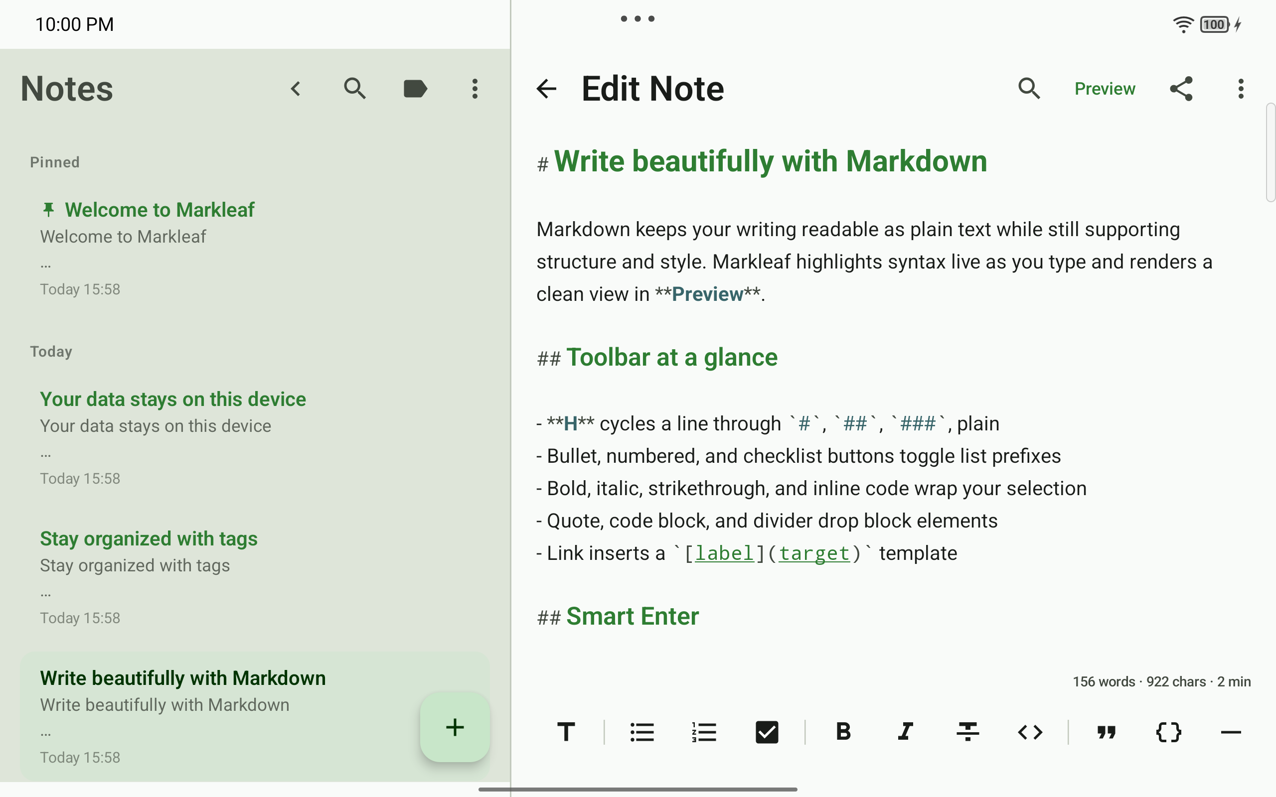This screenshot has width=1276, height=797.
Task: Click the 'Bullet, numbered, and checklist' line in editor
Action: (798, 456)
